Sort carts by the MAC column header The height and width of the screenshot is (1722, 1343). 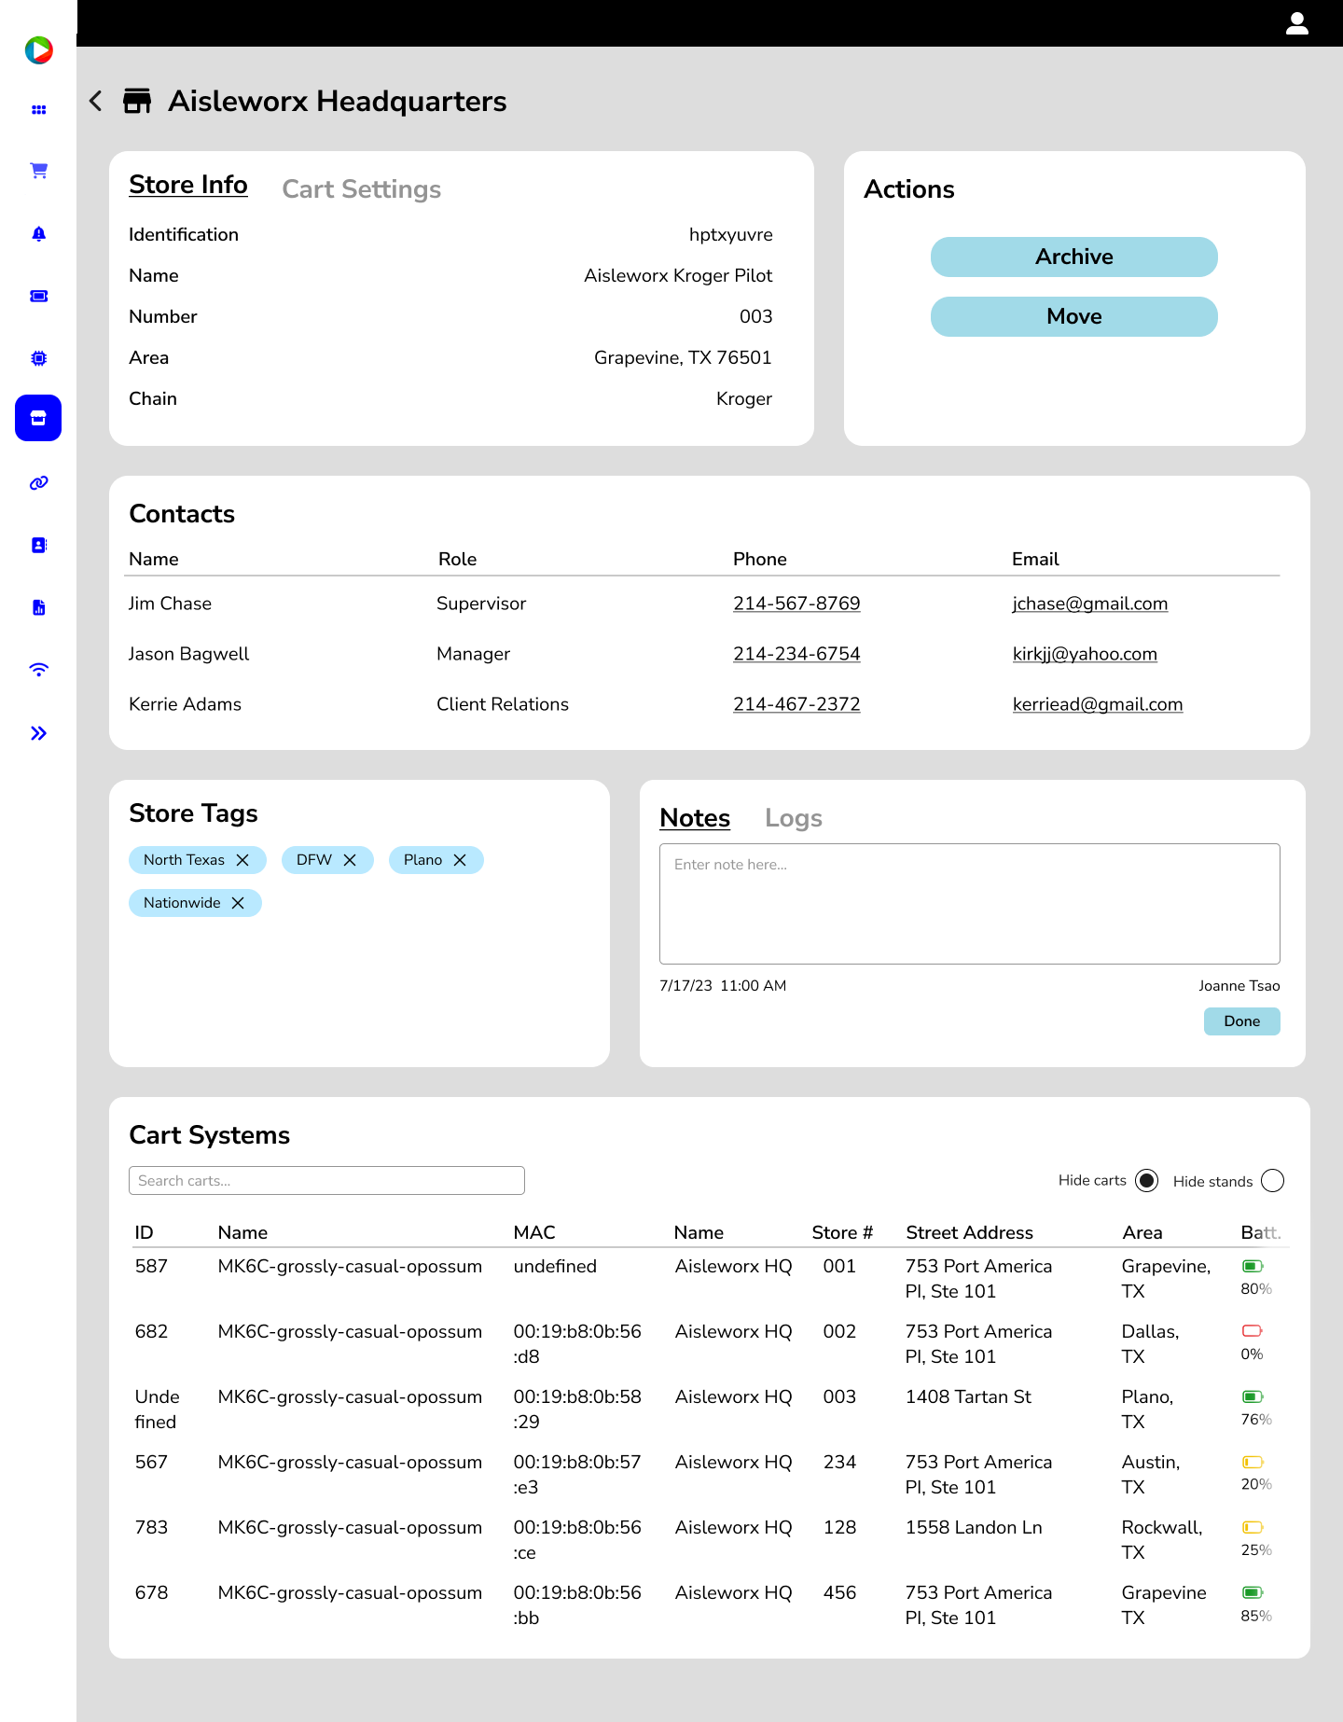(x=534, y=1232)
